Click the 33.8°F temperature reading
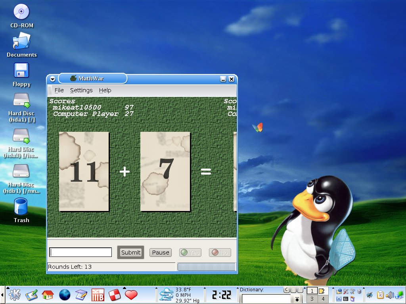Screen dimensions: 406x304 (x=183, y=289)
